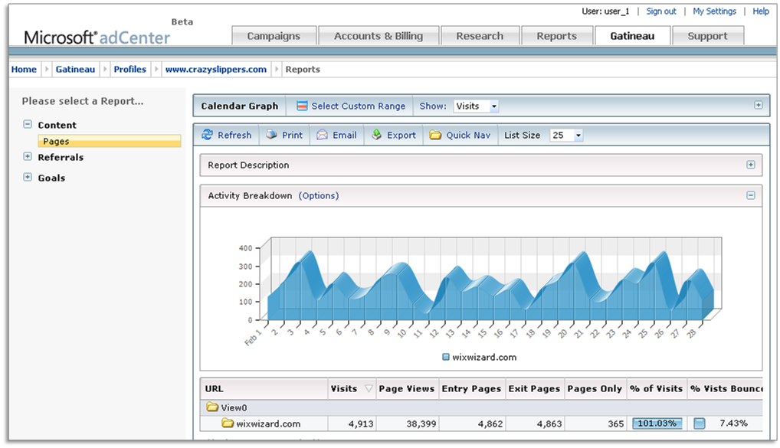Click the 101.03% visits bar

pyautogui.click(x=657, y=423)
